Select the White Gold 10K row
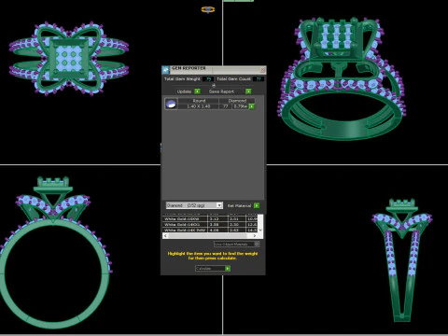This screenshot has width=448, height=336. click(210, 218)
